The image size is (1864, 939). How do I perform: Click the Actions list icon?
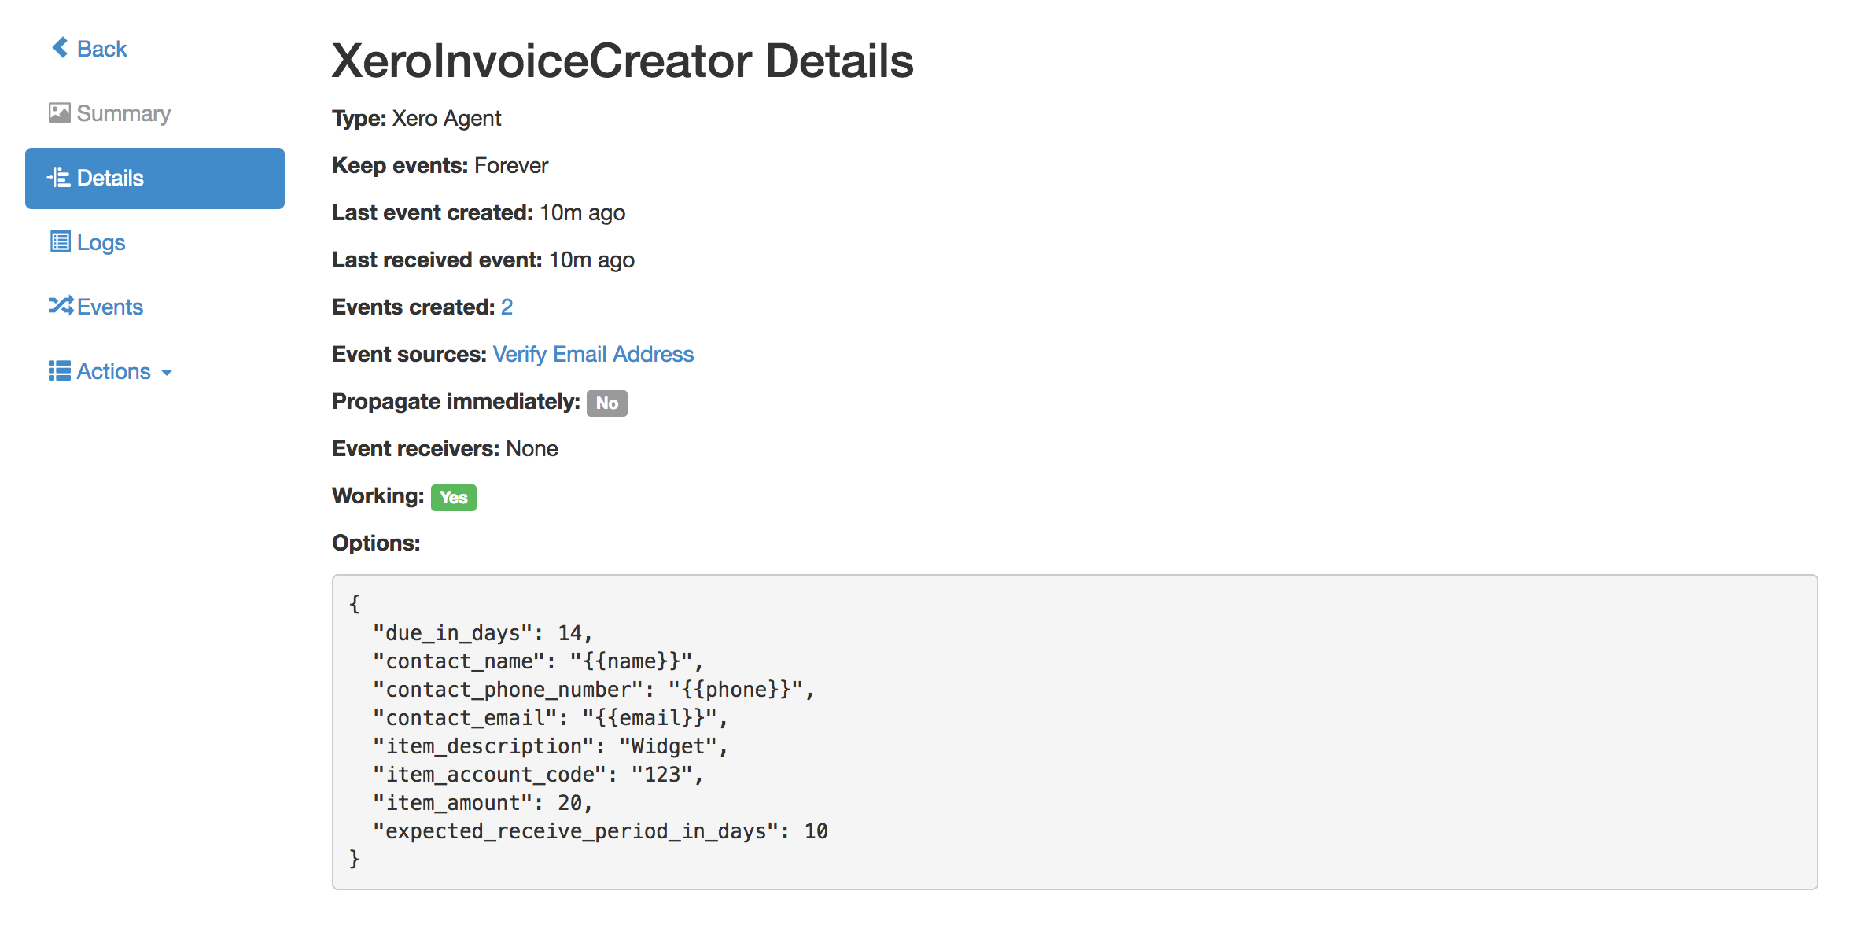(x=60, y=370)
